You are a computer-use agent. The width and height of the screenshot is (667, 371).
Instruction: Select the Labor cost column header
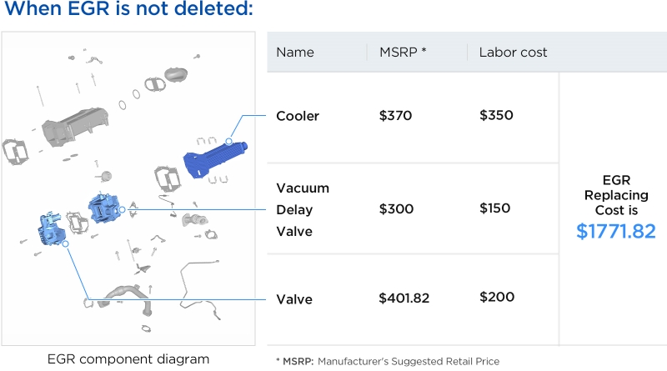pyautogui.click(x=513, y=53)
